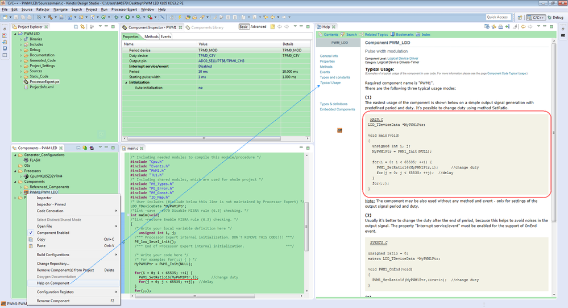568x308 pixels.
Task: Click orange component icon in Help navigation pane
Action: (339, 130)
